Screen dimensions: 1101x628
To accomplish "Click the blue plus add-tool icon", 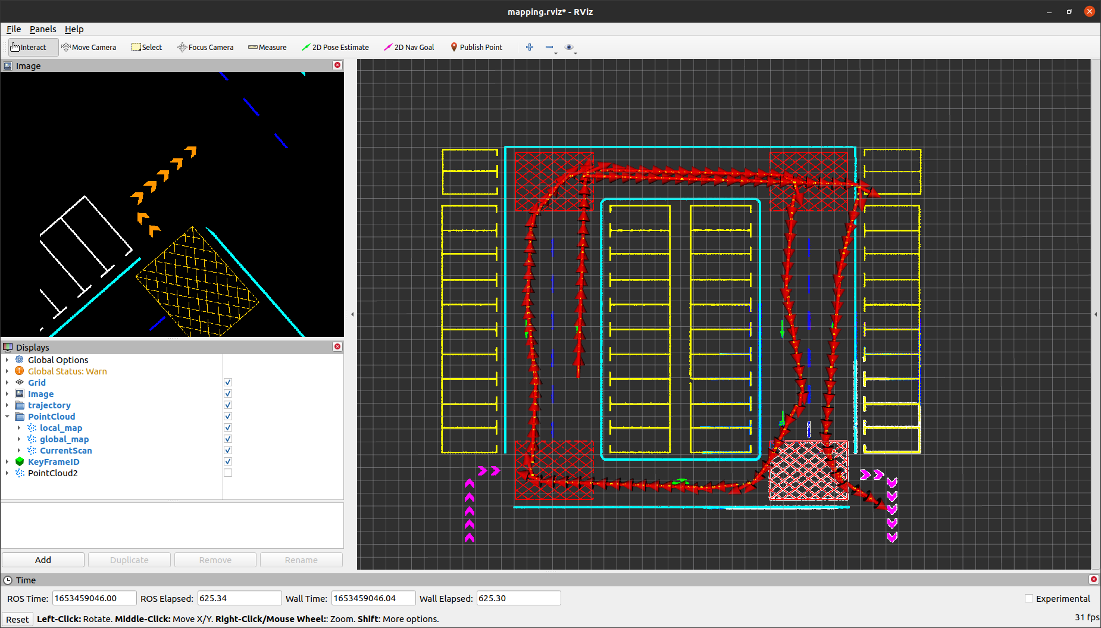I will pos(530,47).
